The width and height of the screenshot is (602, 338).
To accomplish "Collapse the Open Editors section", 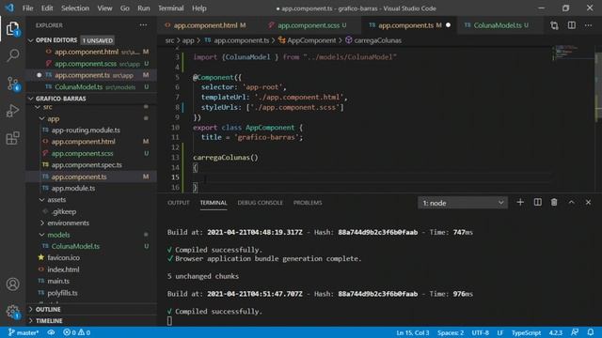I will (31, 40).
